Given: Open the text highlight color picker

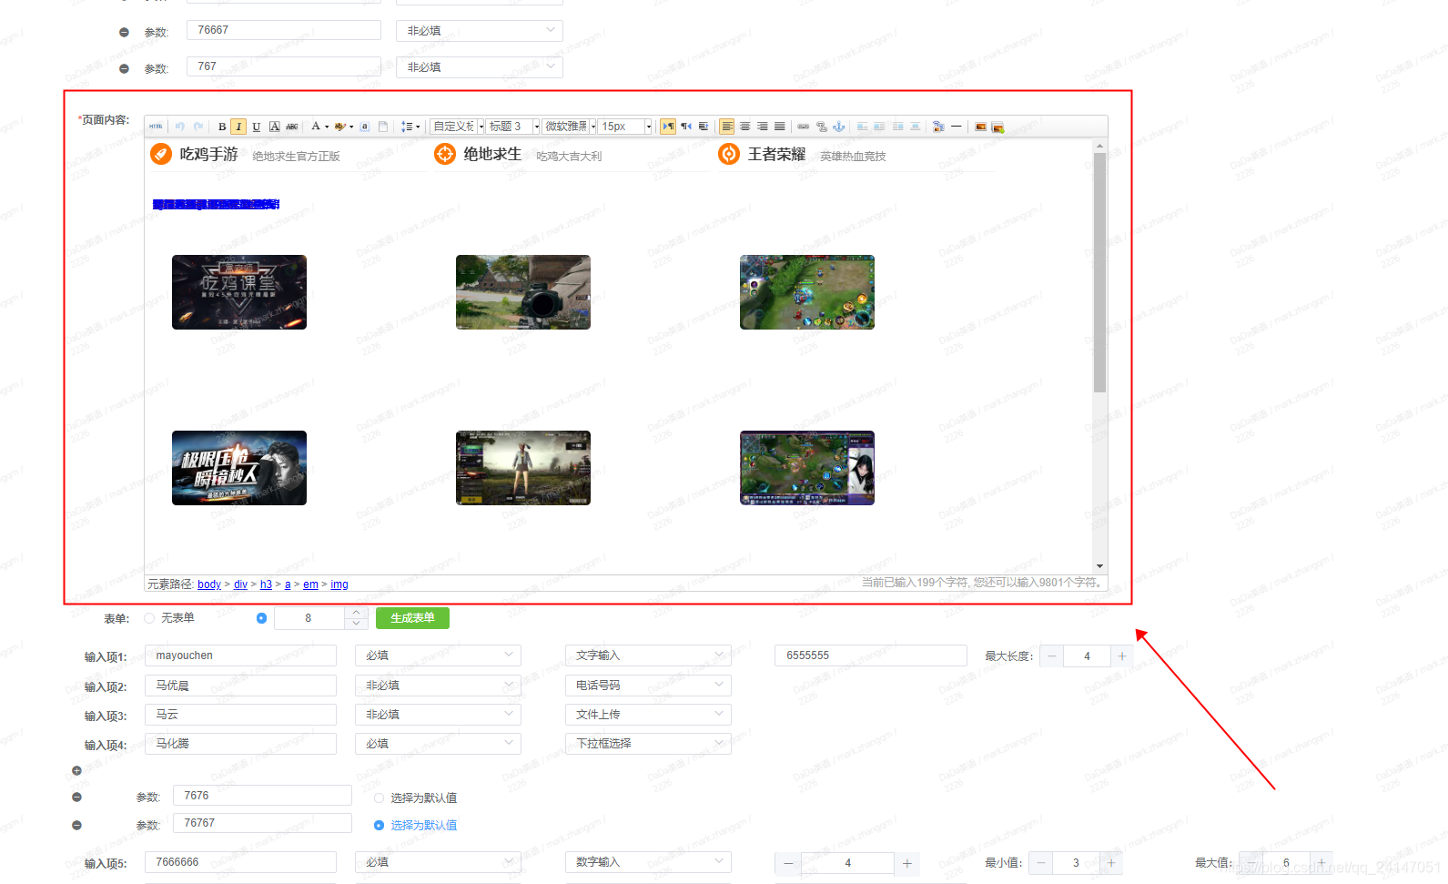Looking at the screenshot, I should click(x=344, y=127).
